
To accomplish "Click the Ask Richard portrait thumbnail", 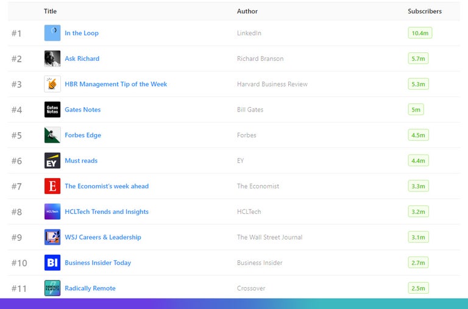I will (x=52, y=59).
